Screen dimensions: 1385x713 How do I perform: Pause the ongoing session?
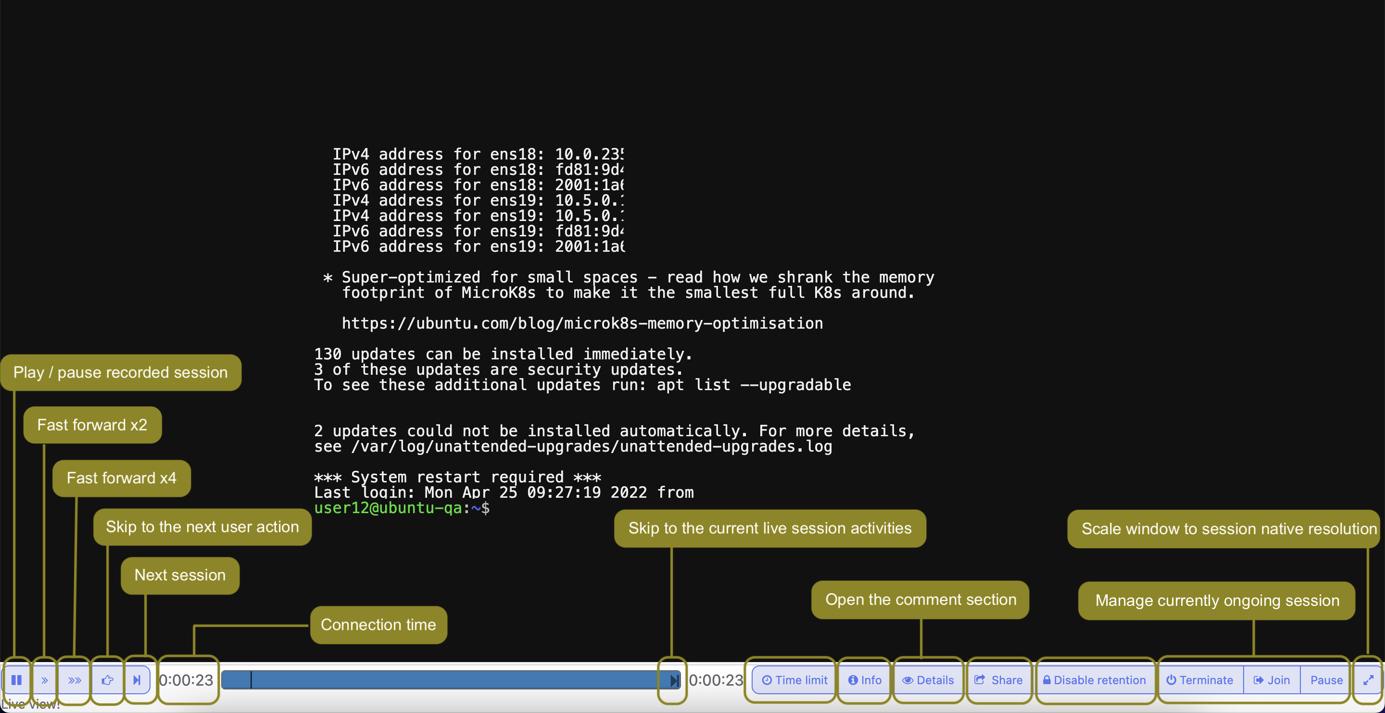1326,680
